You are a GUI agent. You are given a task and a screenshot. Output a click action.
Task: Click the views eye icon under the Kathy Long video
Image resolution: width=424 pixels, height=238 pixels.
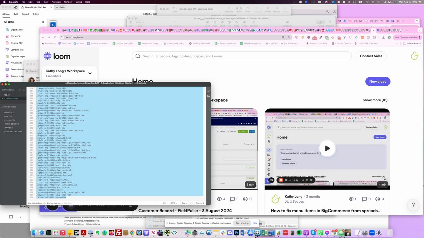351,199
